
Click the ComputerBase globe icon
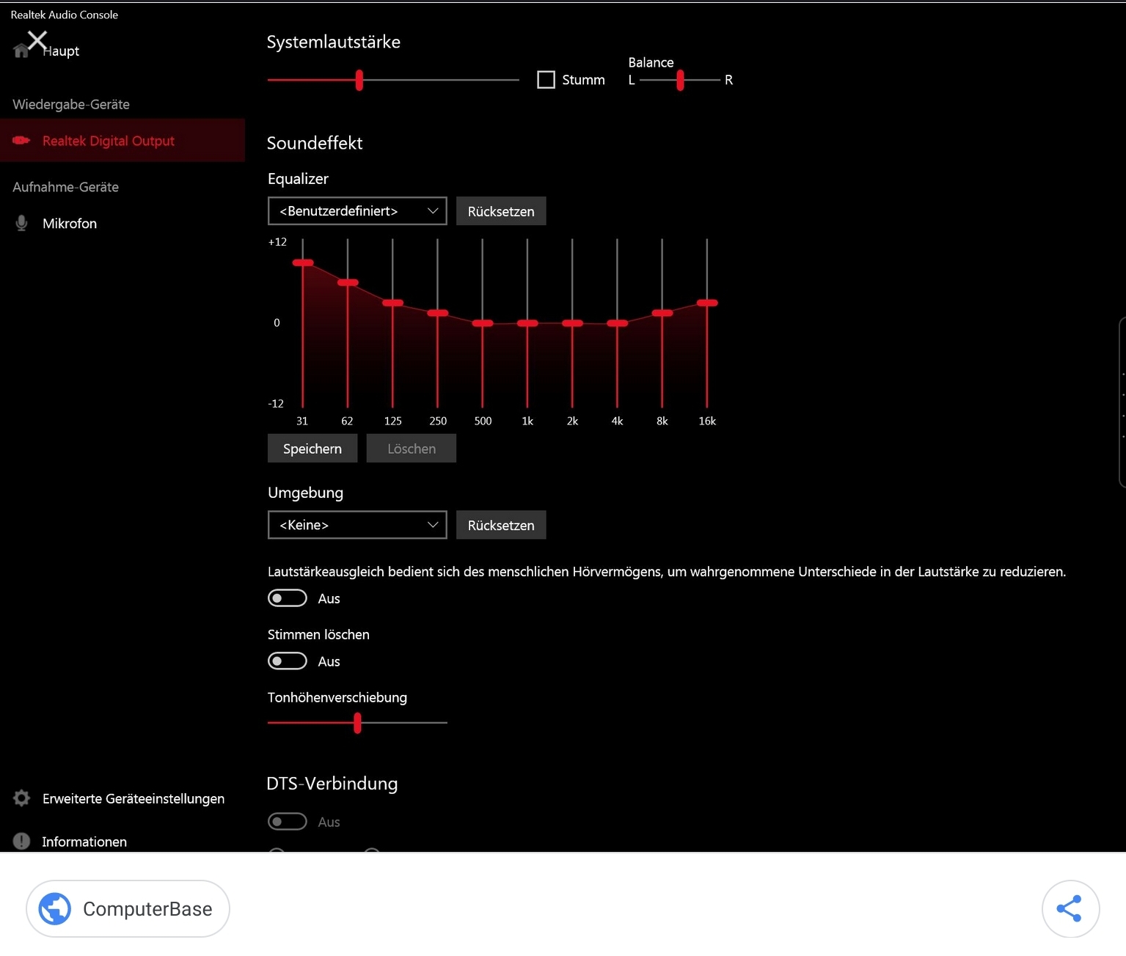pyautogui.click(x=55, y=909)
